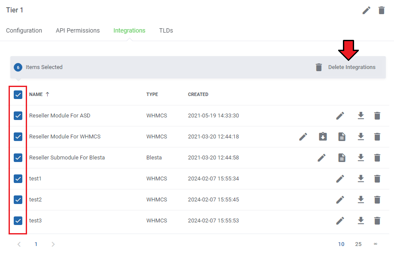The image size is (394, 261).
Task: Click the 2021-03-20 12:44:18 created date
Action: tap(213, 137)
